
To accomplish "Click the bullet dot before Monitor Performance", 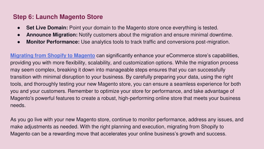I will [19, 42].
